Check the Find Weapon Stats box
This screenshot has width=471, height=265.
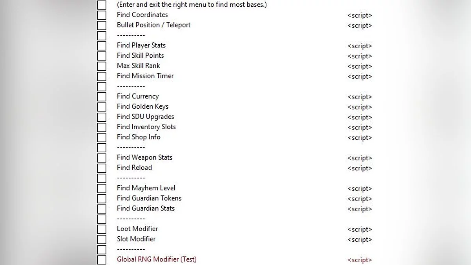[102, 158]
